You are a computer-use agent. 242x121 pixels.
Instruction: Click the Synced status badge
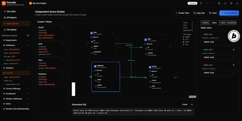[192, 3]
